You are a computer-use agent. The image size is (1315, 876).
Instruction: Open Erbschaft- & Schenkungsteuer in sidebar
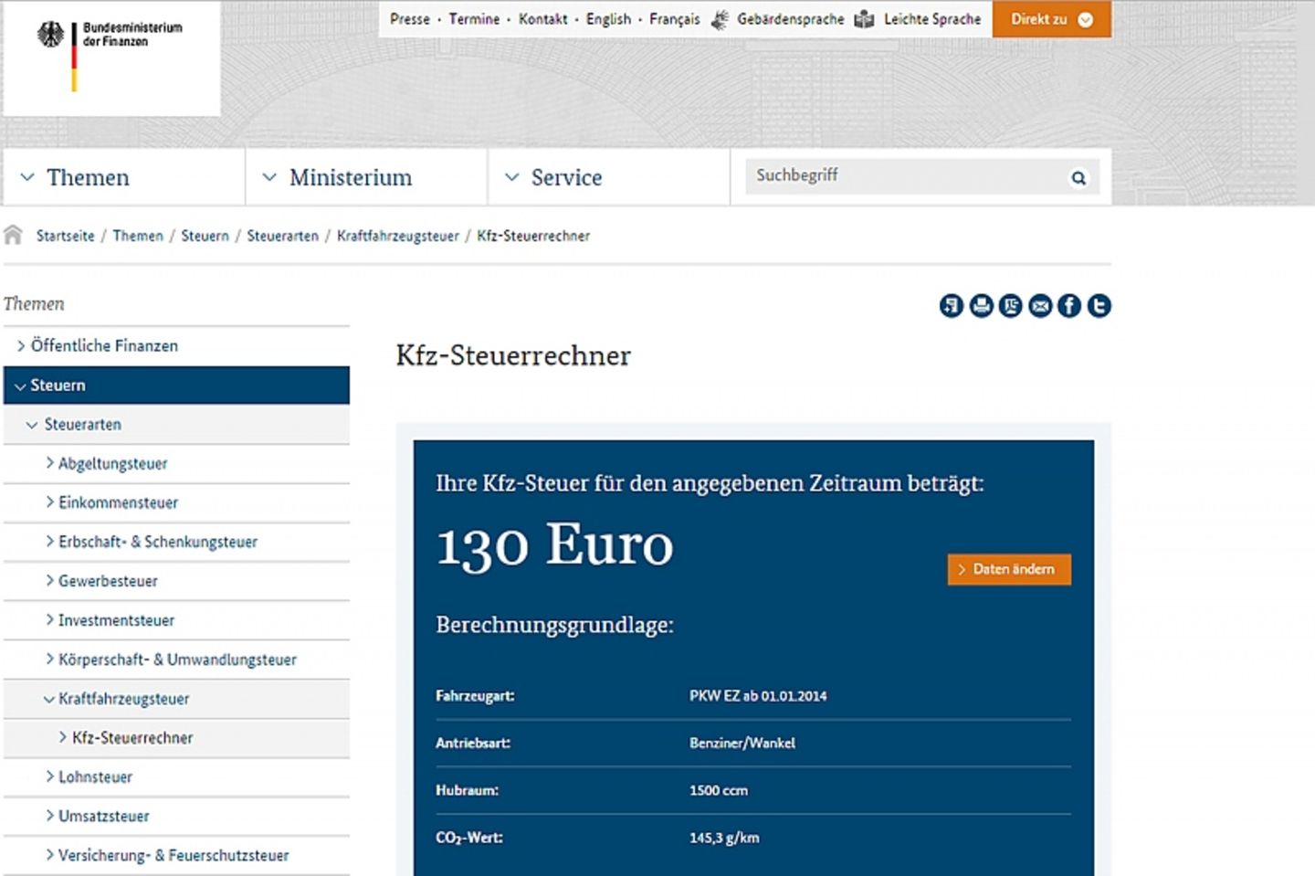[x=176, y=543]
